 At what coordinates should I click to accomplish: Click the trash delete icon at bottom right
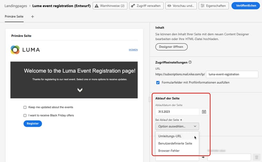pos(256,157)
